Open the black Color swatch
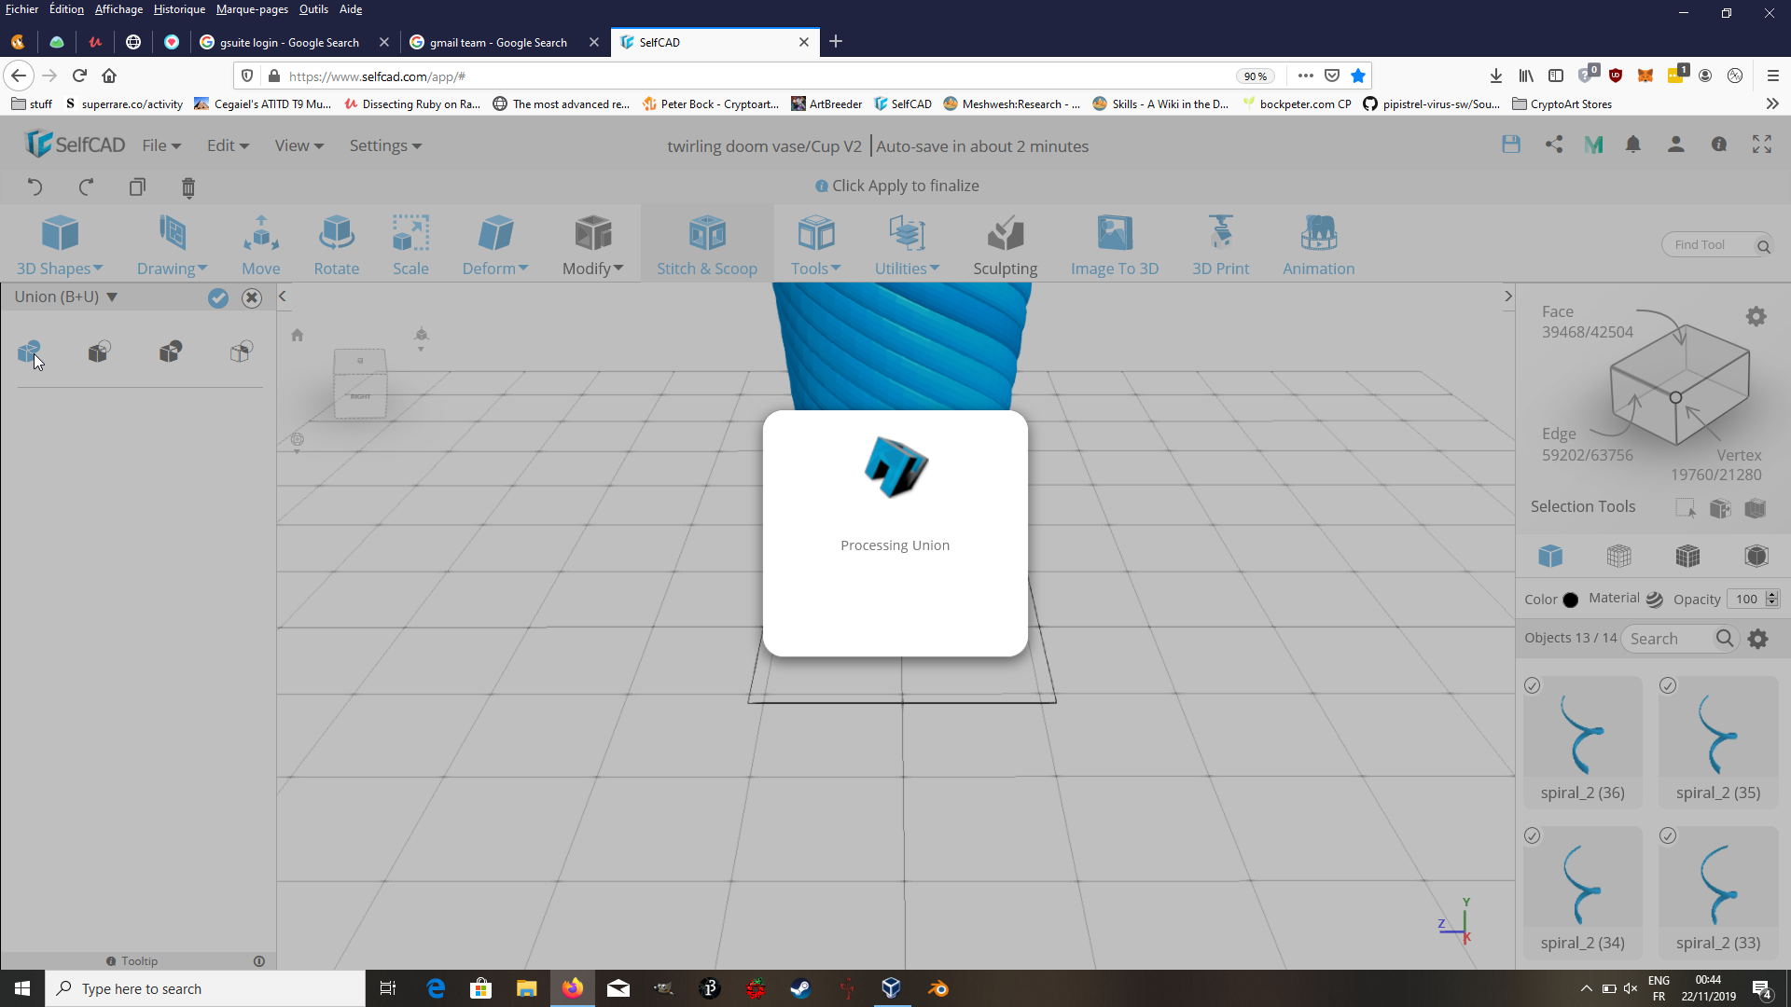This screenshot has width=1791, height=1007. click(x=1571, y=600)
